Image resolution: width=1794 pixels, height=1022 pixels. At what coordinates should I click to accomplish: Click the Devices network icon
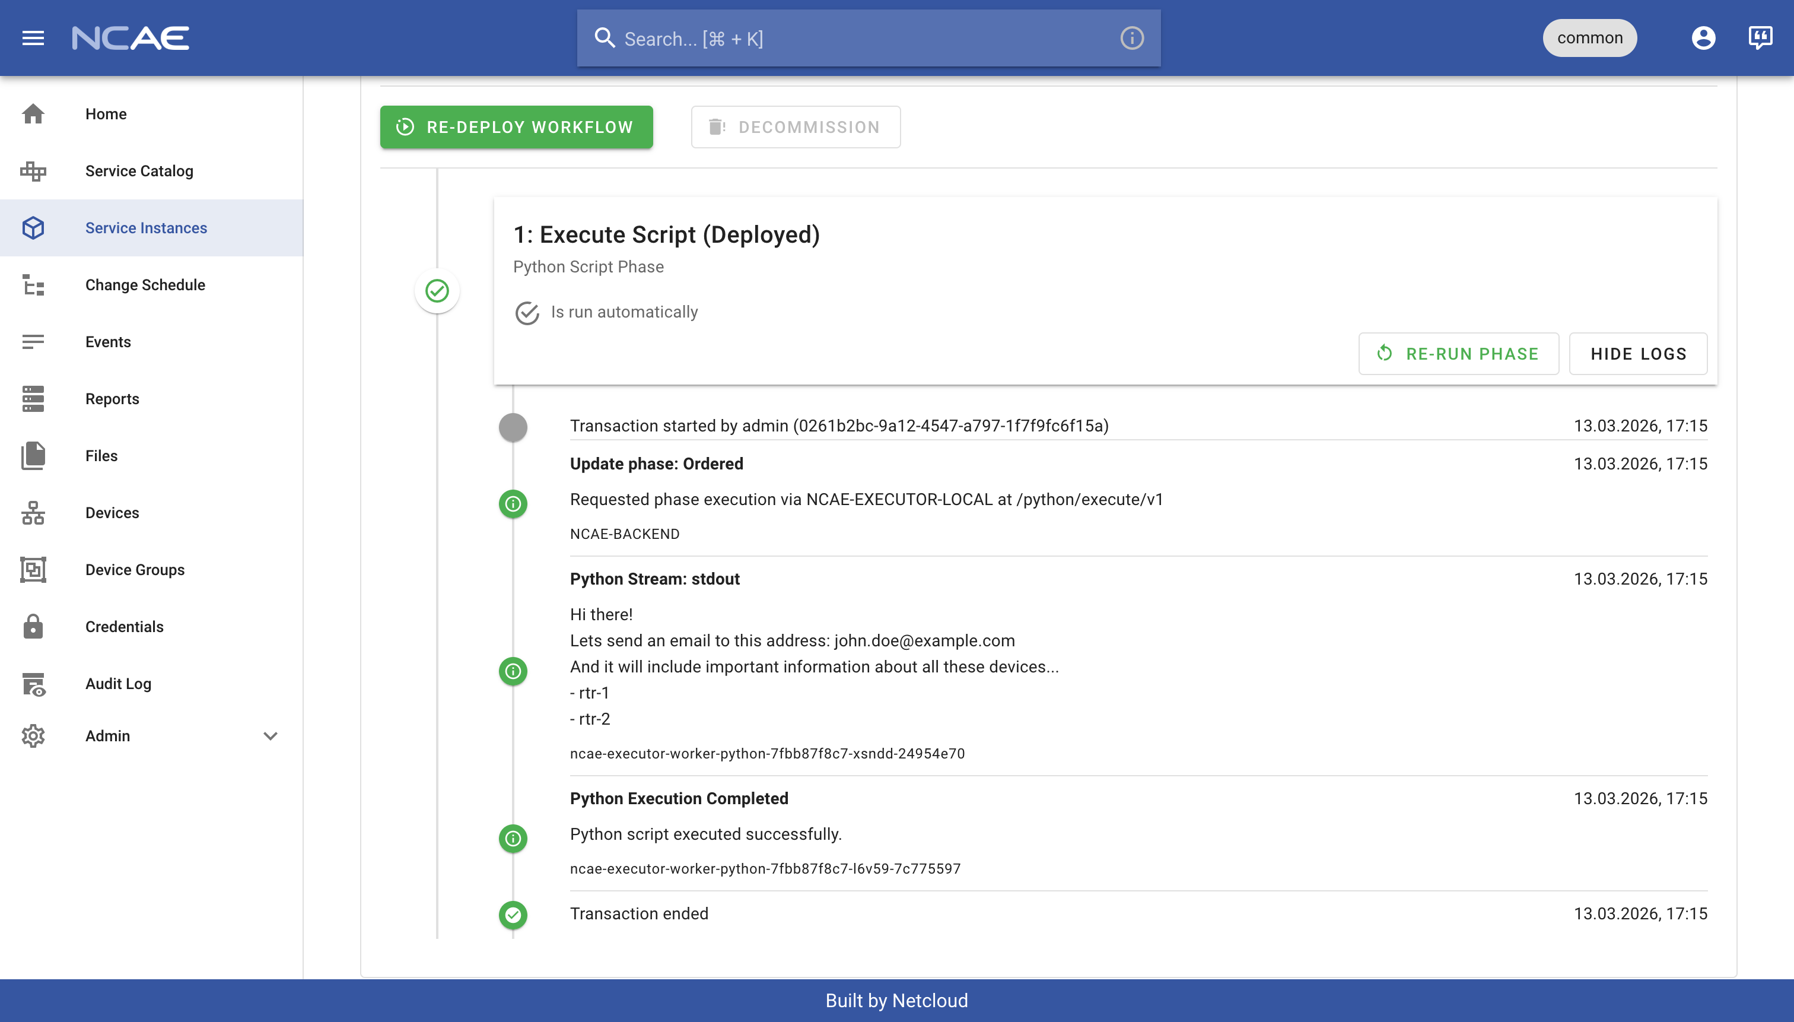click(x=33, y=512)
